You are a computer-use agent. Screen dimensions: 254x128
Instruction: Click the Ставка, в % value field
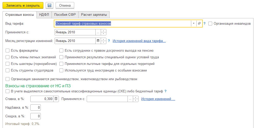click(42, 99)
